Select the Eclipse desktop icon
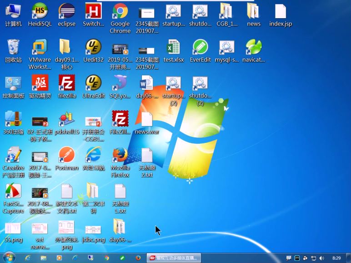The height and width of the screenshot is (263, 351). point(66,11)
